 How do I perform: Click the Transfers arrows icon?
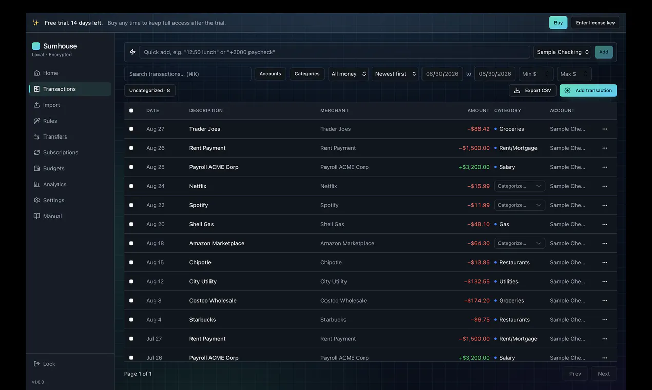point(36,136)
